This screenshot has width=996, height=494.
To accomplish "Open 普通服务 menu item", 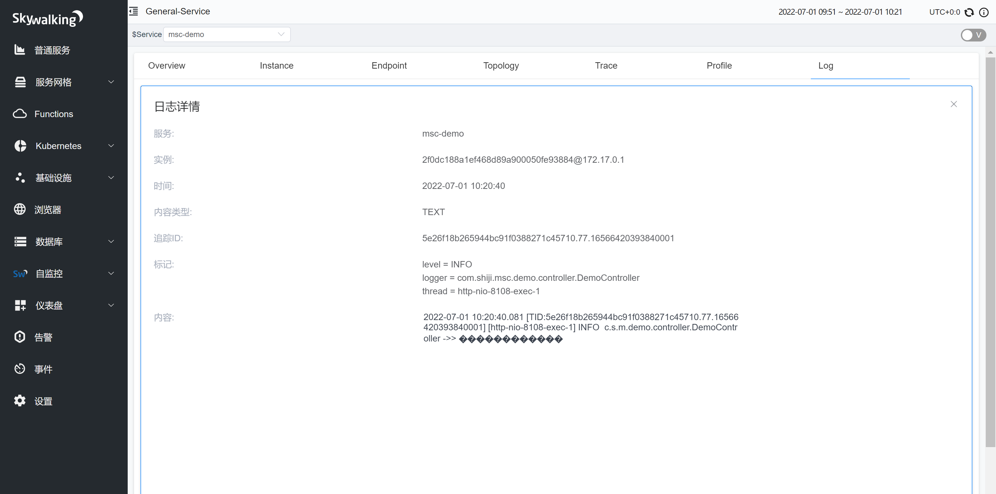I will point(64,50).
